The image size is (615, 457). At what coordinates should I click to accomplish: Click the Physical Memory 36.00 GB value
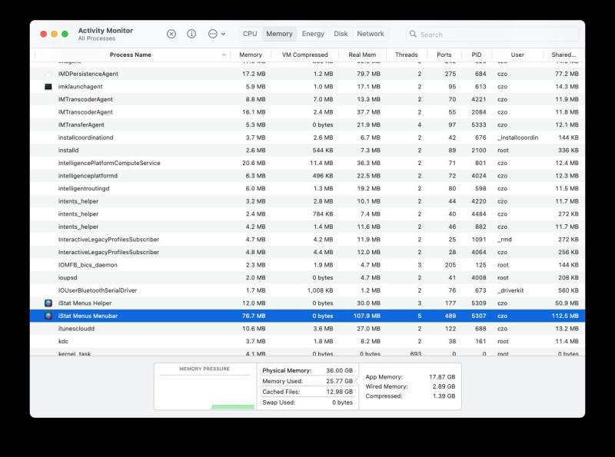coord(339,370)
